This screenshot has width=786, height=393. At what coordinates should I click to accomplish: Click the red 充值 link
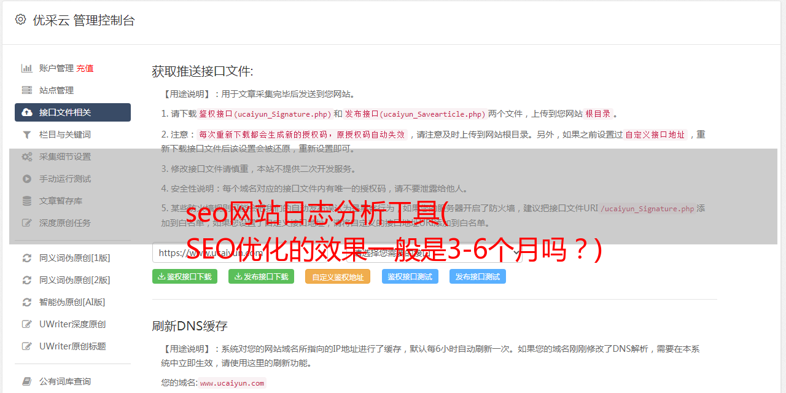[85, 68]
